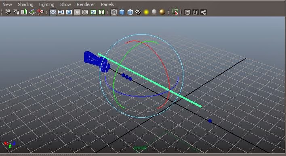The height and width of the screenshot is (156, 286).
Task: Toggle the Field Chart icon
Action: pyautogui.click(x=85, y=12)
